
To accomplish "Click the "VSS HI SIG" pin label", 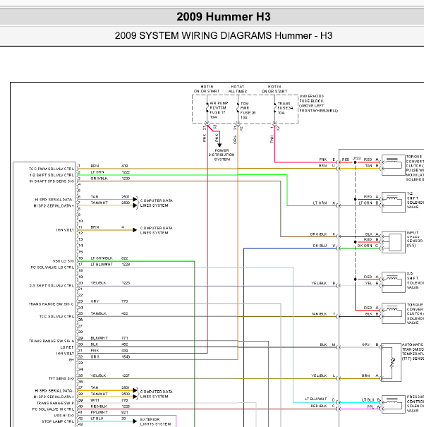I will pos(63,416).
